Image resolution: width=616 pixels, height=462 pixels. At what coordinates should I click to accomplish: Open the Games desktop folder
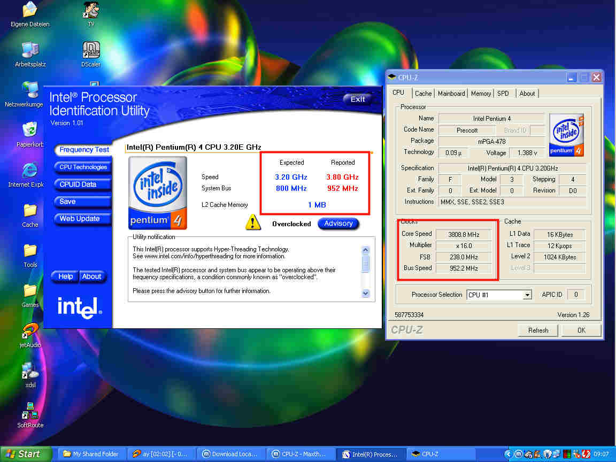coord(30,291)
